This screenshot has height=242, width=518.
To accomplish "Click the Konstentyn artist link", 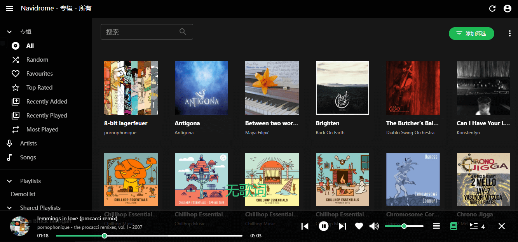I will (468, 133).
